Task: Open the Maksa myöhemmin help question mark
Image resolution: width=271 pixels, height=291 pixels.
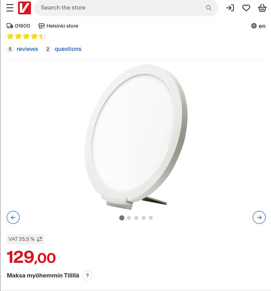Action: coord(88,276)
